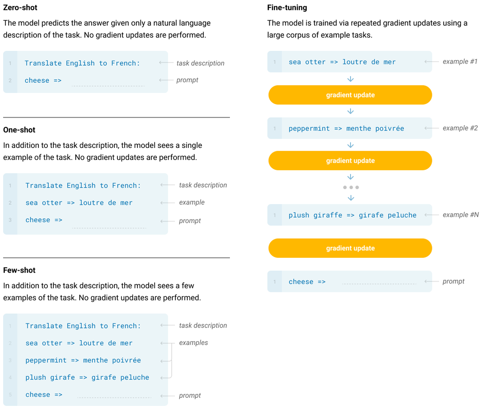Screen dimensions: 494x417
Task: Click the plush giraffe => girafe peluche code line
Action: 352,215
